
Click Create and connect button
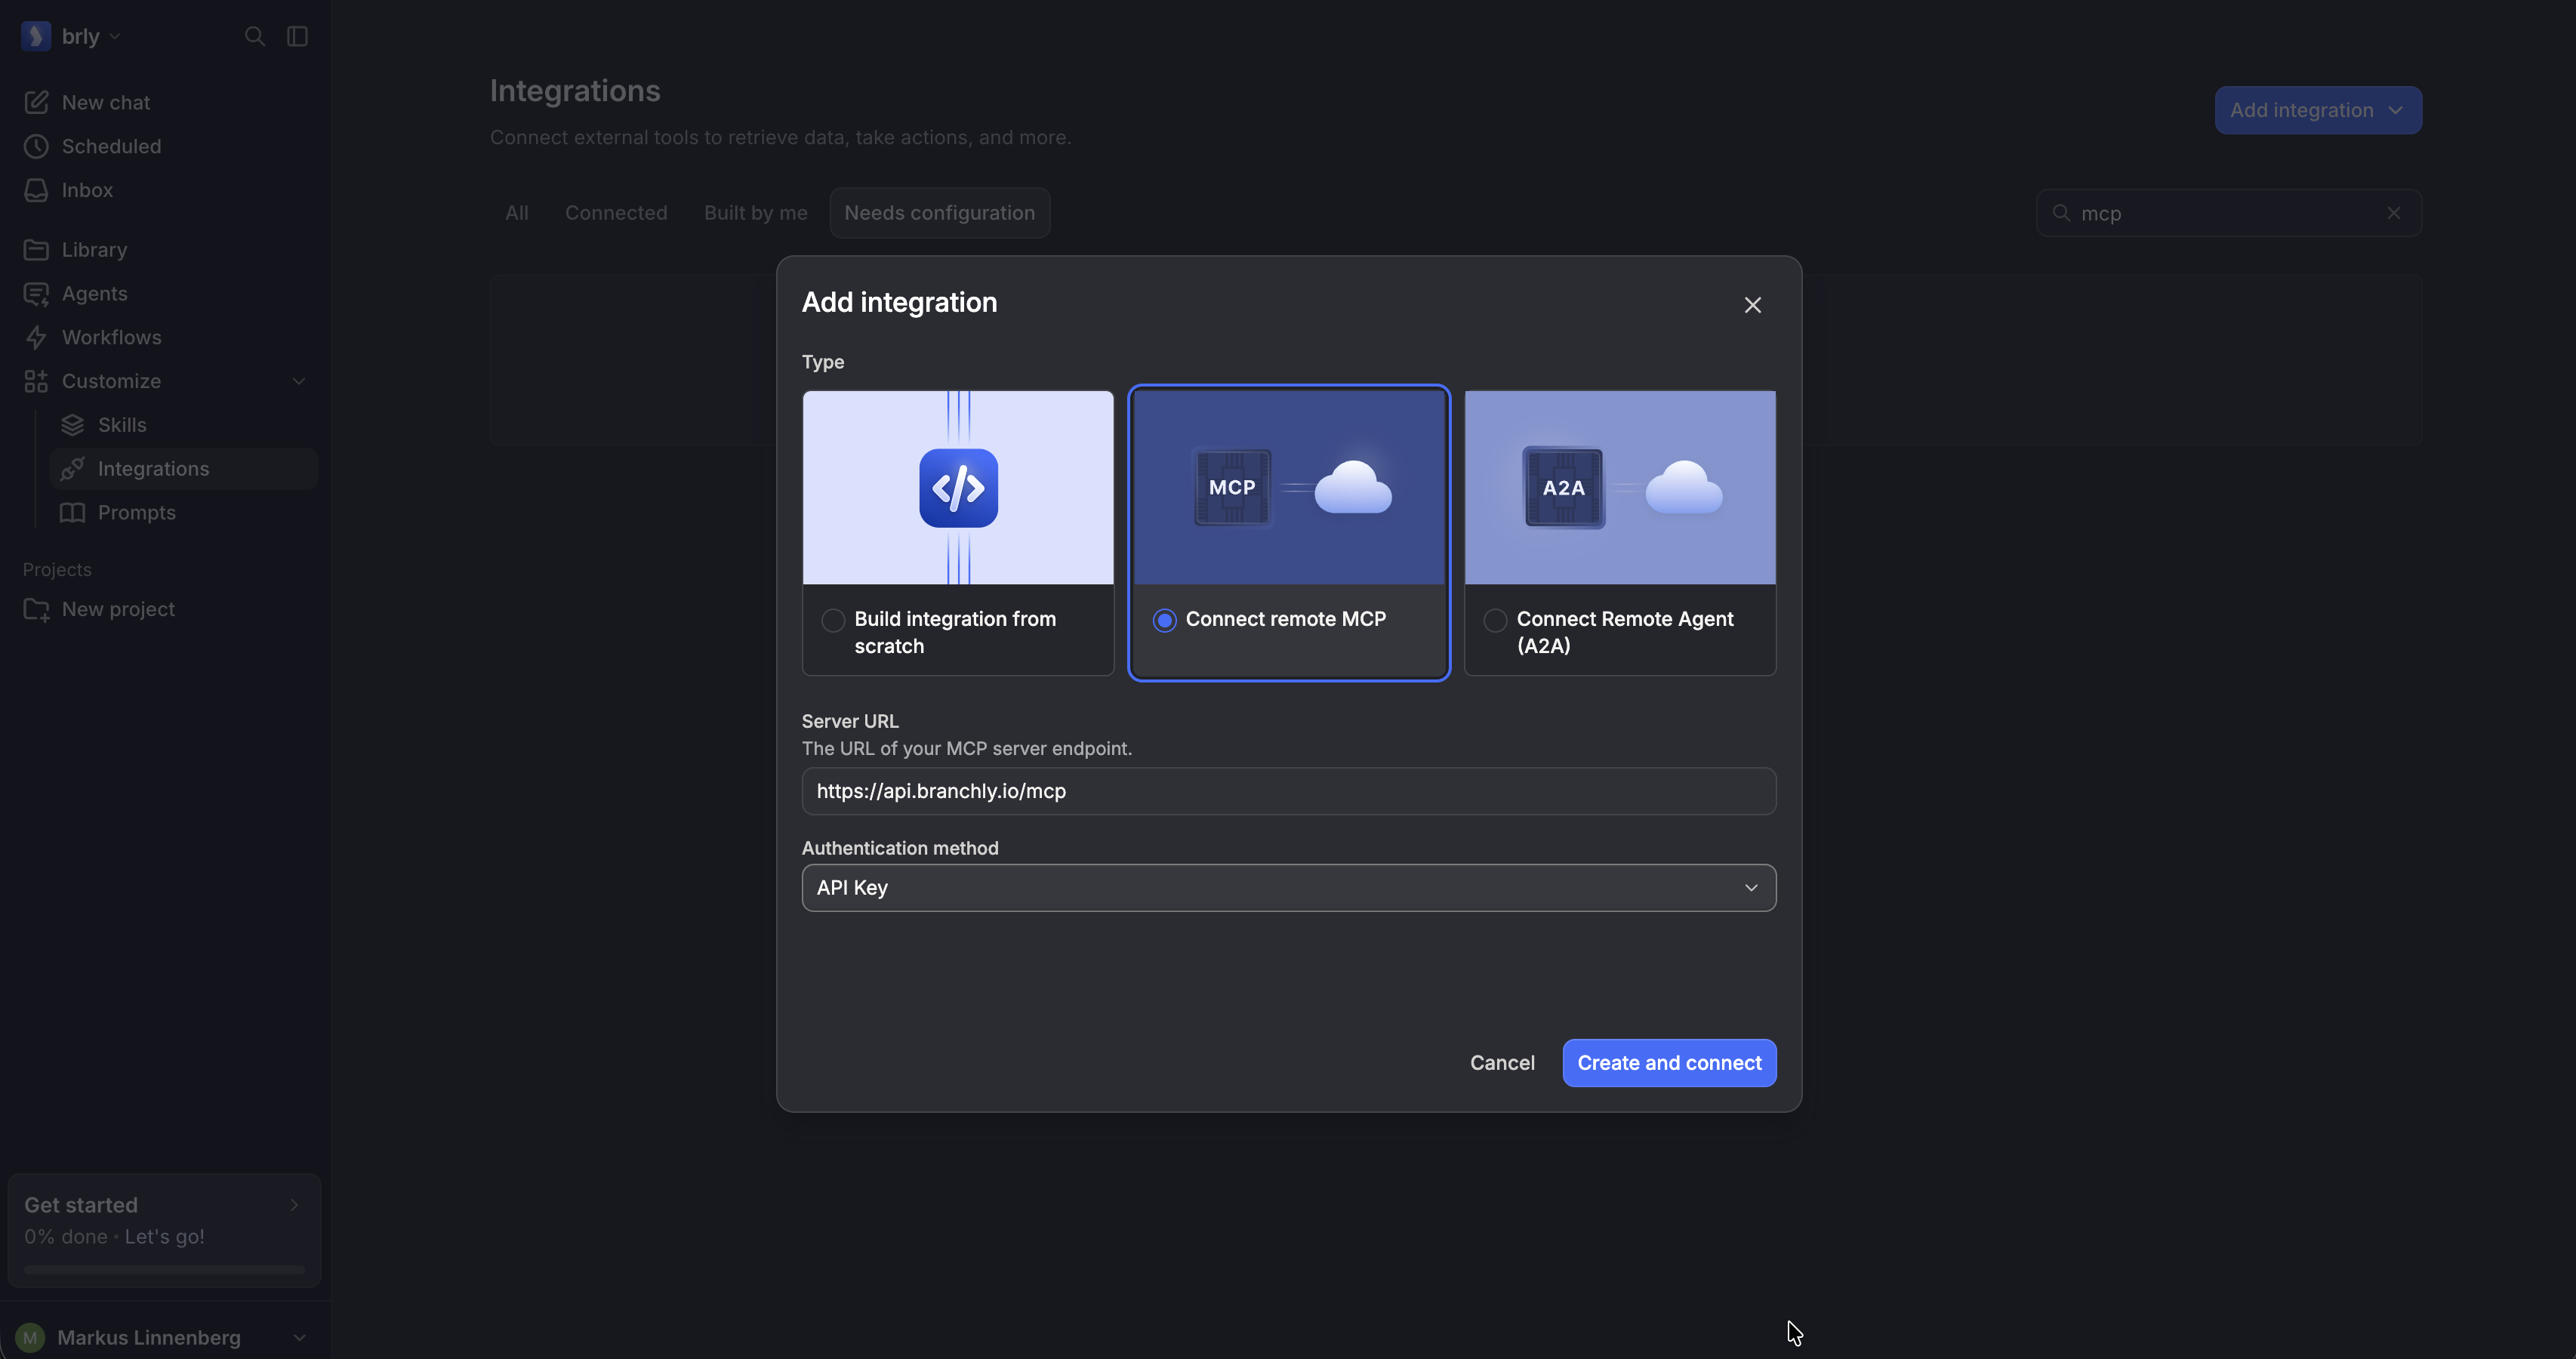[1669, 1063]
